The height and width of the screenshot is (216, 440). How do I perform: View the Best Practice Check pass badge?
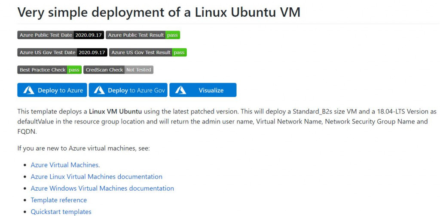pos(49,70)
